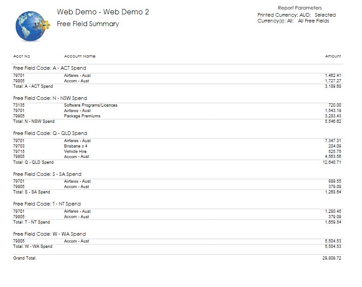The height and width of the screenshot is (287, 362).
Task: Click the 'Amount' column header
Action: pos(333,56)
